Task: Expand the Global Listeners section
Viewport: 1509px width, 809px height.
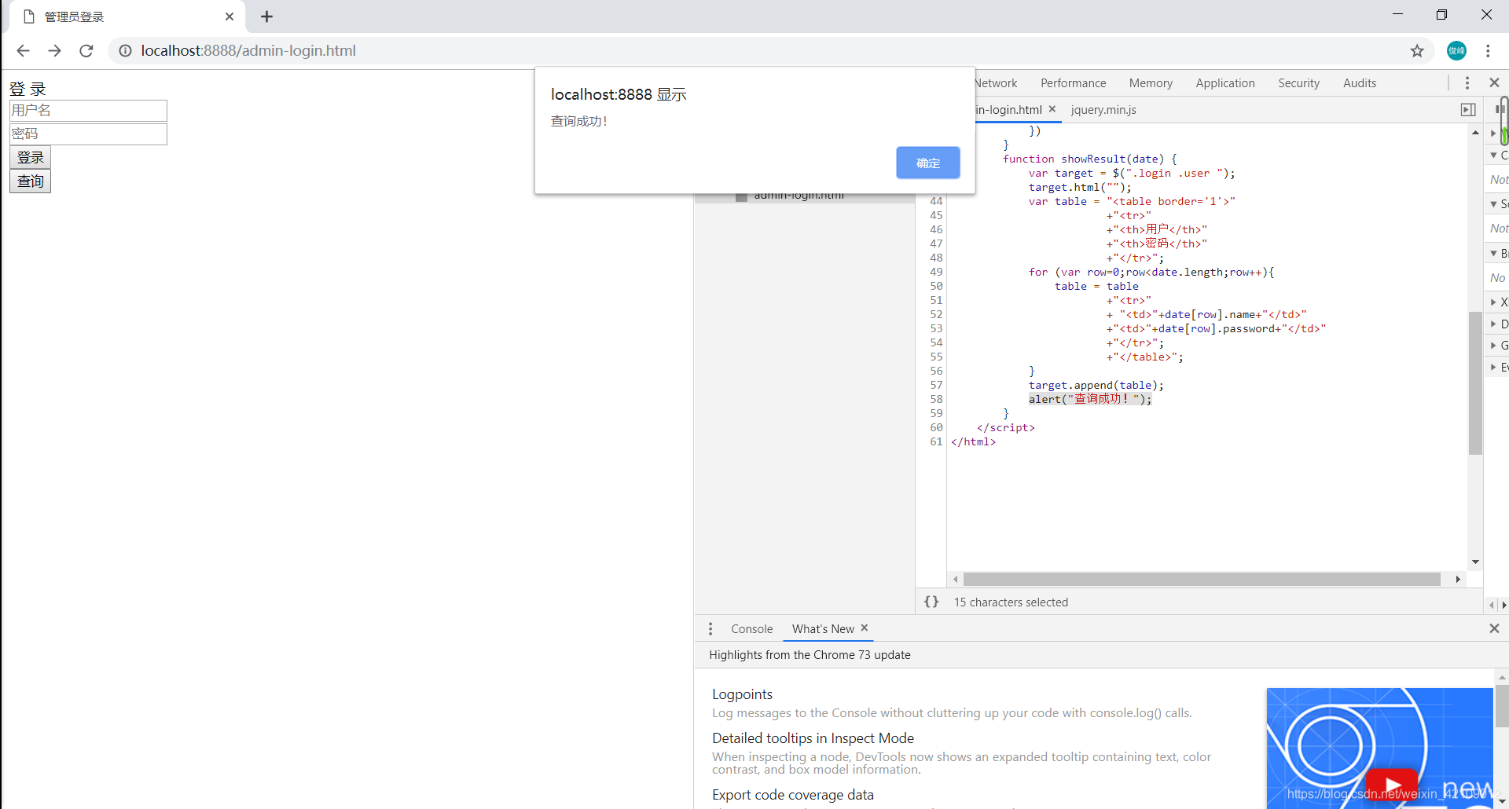Action: coord(1493,346)
